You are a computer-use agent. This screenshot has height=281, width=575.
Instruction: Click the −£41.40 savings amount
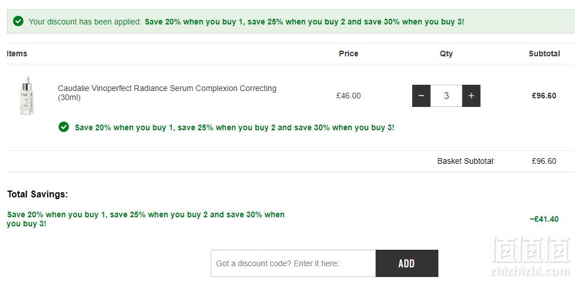click(x=544, y=219)
